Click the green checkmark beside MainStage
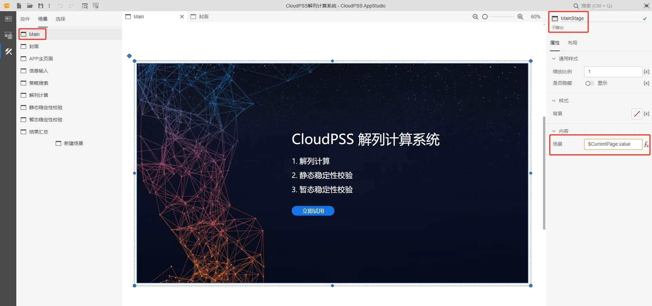 (645, 19)
